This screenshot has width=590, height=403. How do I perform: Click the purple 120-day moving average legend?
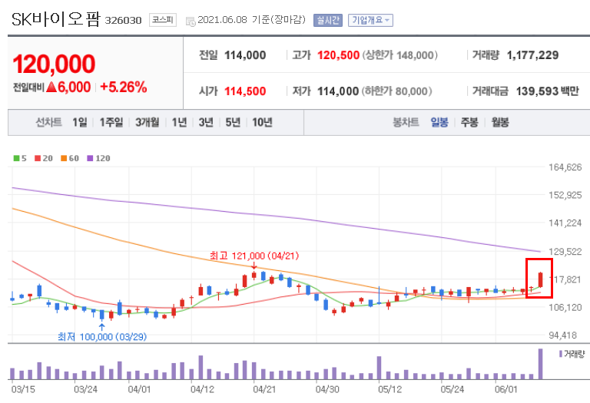(98, 158)
